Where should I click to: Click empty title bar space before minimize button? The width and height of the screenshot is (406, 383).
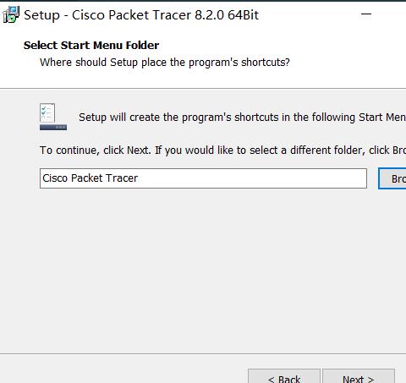pyautogui.click(x=307, y=14)
